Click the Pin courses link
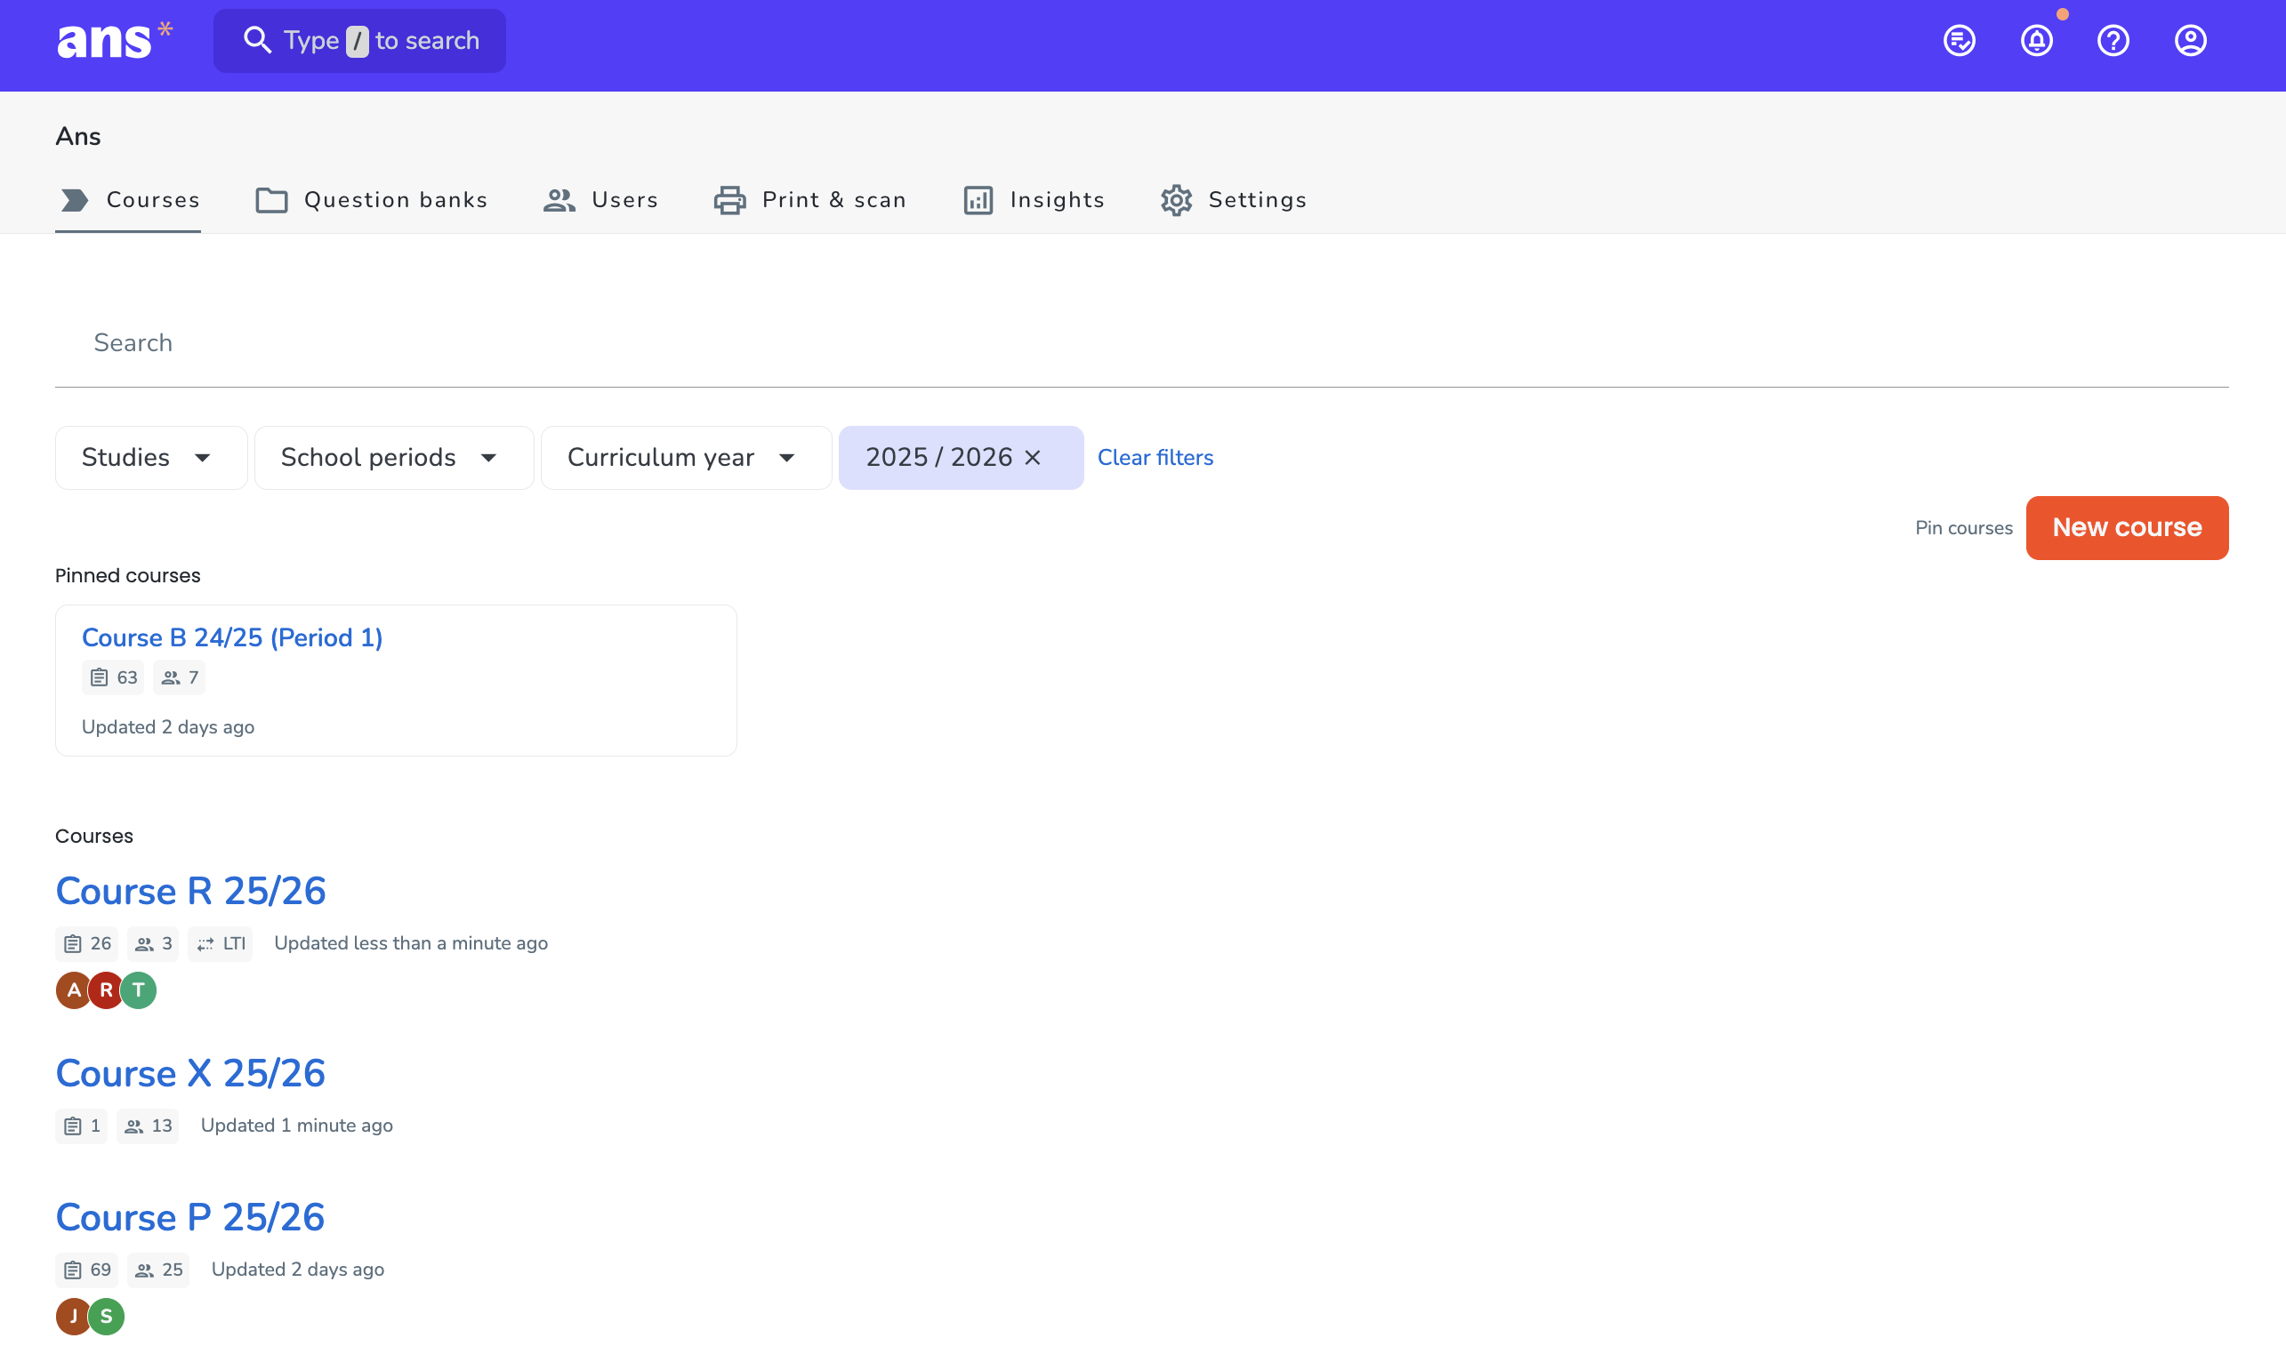Viewport: 2286px width, 1362px height. pyautogui.click(x=1964, y=528)
